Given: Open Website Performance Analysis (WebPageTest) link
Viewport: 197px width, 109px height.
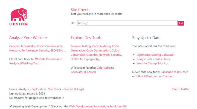Looking at the screenshot, I should coord(36,61).
